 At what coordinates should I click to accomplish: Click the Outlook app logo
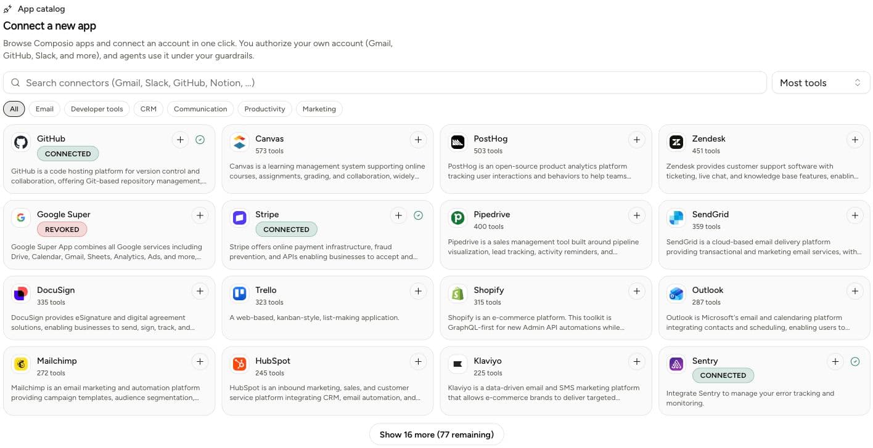676,294
